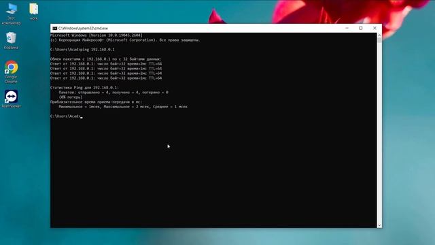This screenshot has width=435, height=245.
Task: Click the first reply from 192.168.0.1 line
Action: 106,63
